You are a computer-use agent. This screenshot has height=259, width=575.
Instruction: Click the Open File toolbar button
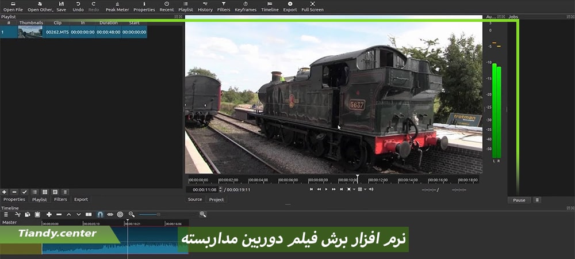tap(13, 6)
